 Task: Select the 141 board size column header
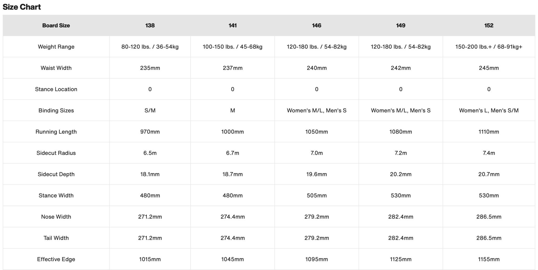233,25
